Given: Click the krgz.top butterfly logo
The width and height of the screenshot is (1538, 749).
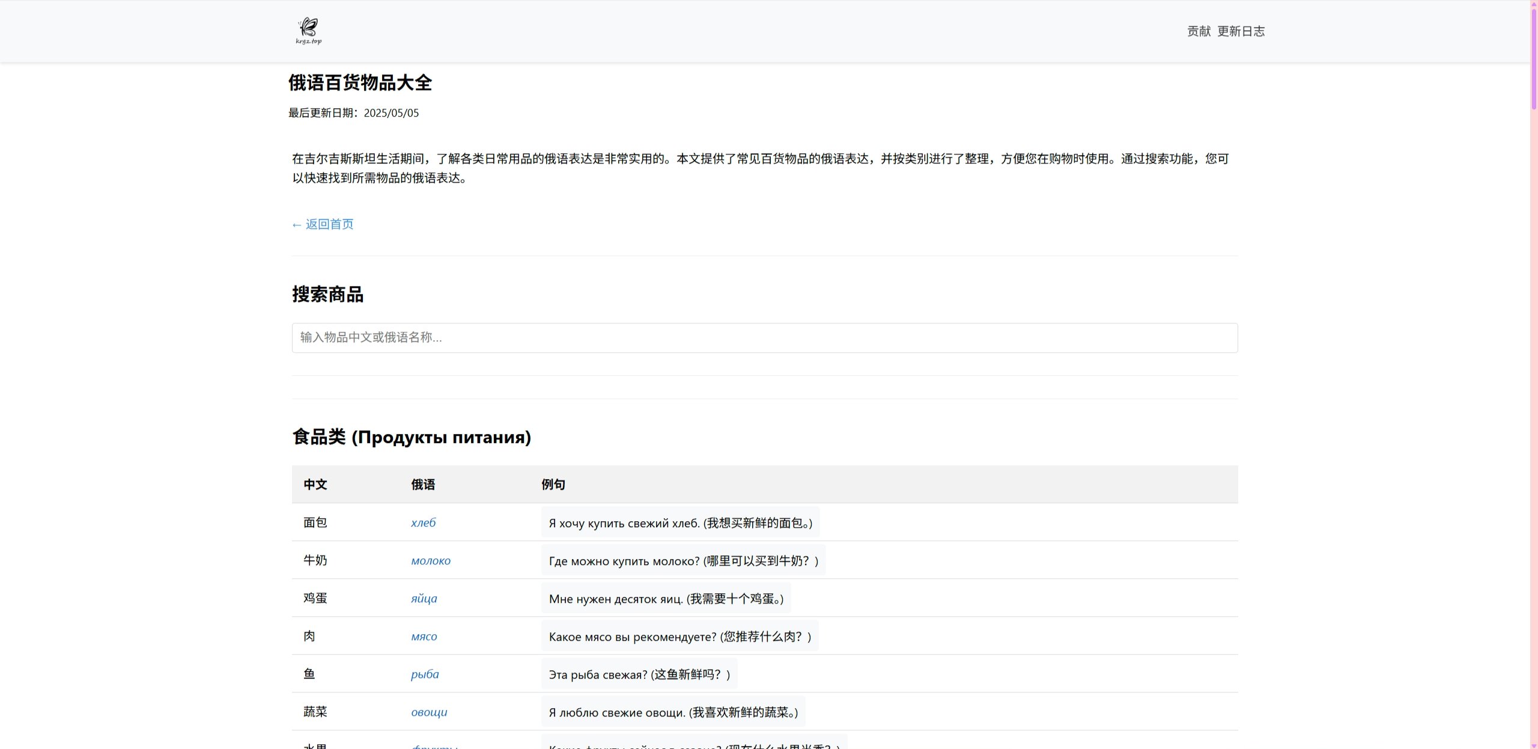Looking at the screenshot, I should (309, 31).
